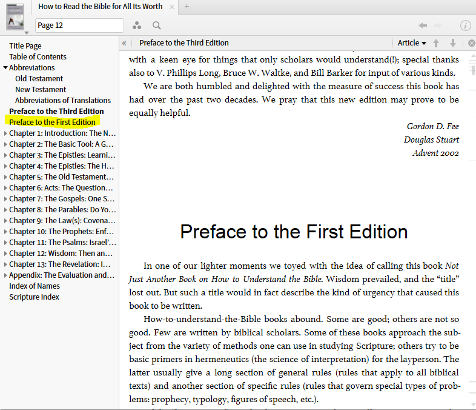Expand Chapter 8: The Parables
The width and height of the screenshot is (476, 410).
5,210
